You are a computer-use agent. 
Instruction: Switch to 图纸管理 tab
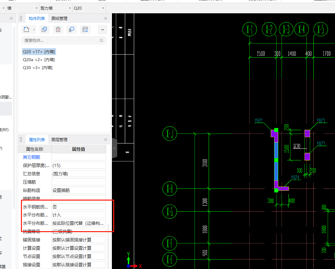click(x=59, y=19)
